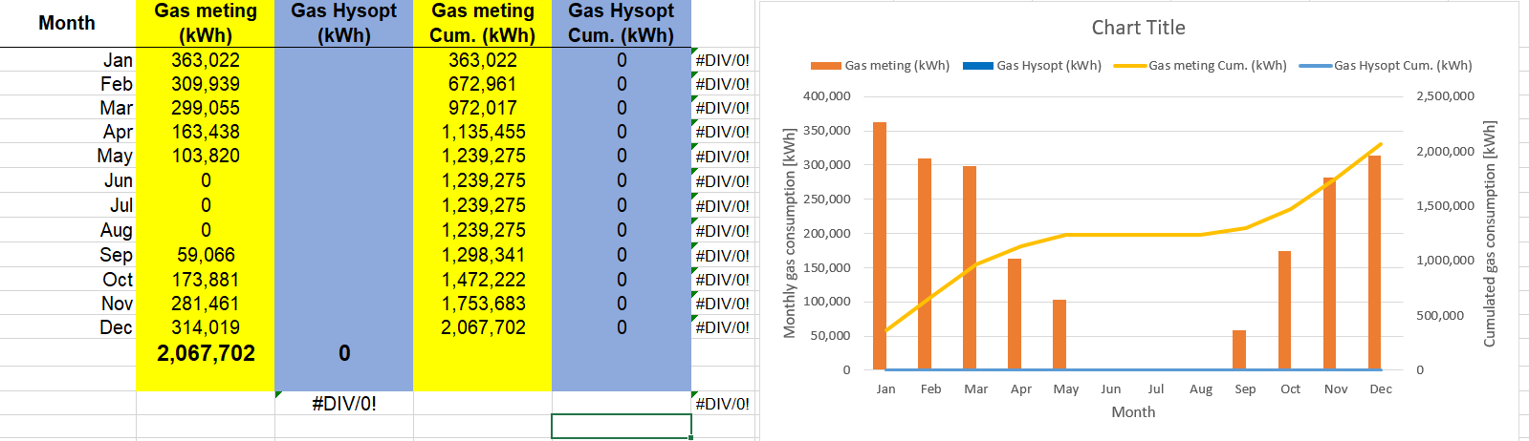Image resolution: width=1529 pixels, height=441 pixels.
Task: Select the "Gas Hysopt Cum. (kWh)" table header cell
Action: pyautogui.click(x=622, y=23)
